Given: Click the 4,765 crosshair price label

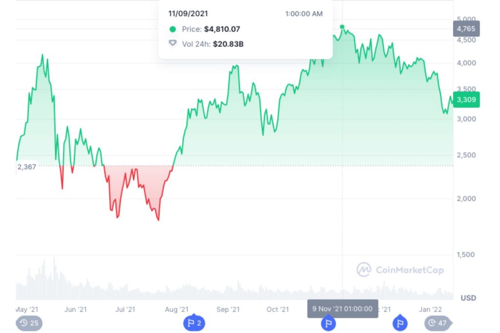Looking at the screenshot, I should (466, 29).
